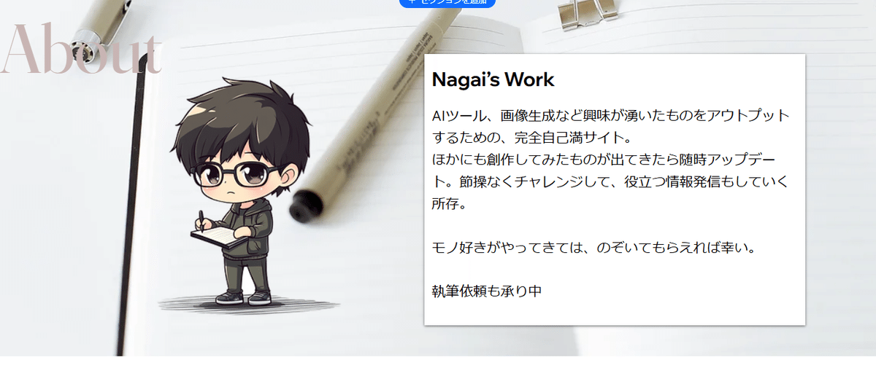876x368 pixels.
Task: Click the line ト。節操なくチャレンジして
Action: (610, 181)
